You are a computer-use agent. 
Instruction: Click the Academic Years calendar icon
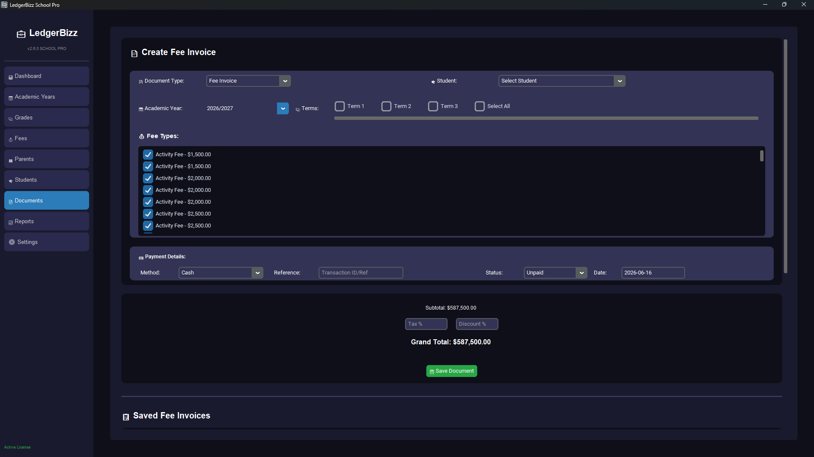tap(11, 98)
